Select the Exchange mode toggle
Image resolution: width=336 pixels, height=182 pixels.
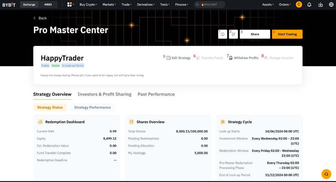point(29,5)
